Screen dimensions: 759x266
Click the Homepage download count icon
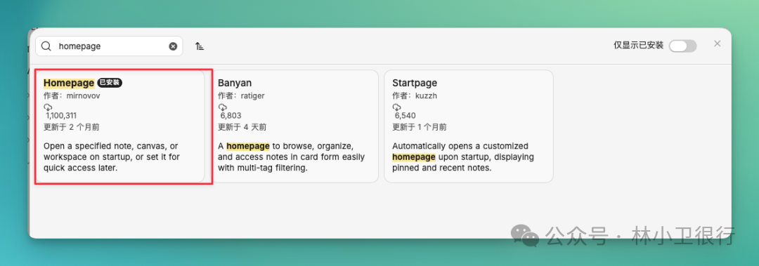(48, 107)
